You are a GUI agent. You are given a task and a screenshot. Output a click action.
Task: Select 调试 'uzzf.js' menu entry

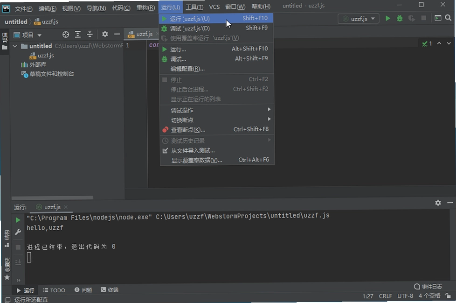click(216, 28)
